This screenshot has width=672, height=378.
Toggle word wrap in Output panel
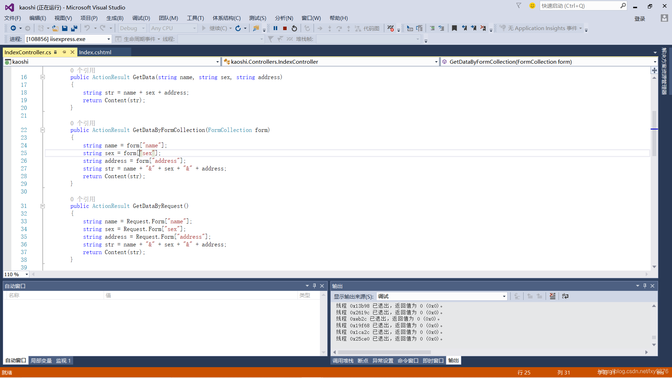tap(565, 296)
